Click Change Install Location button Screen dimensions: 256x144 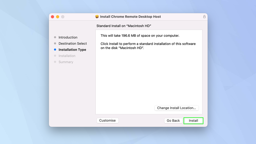[x=176, y=108]
